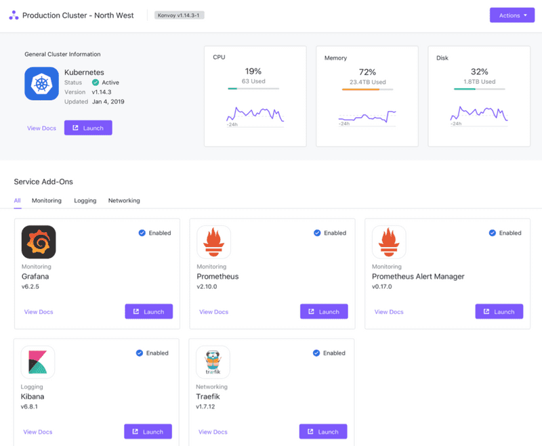Image resolution: width=542 pixels, height=446 pixels.
Task: Click the Kibana logo icon
Action: tap(38, 362)
